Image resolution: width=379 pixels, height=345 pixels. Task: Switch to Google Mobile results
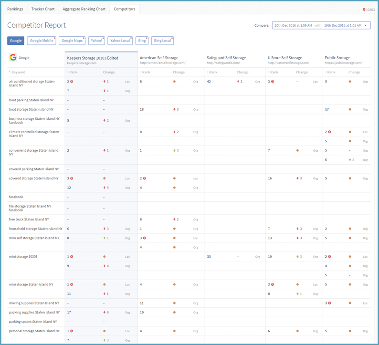(42, 41)
